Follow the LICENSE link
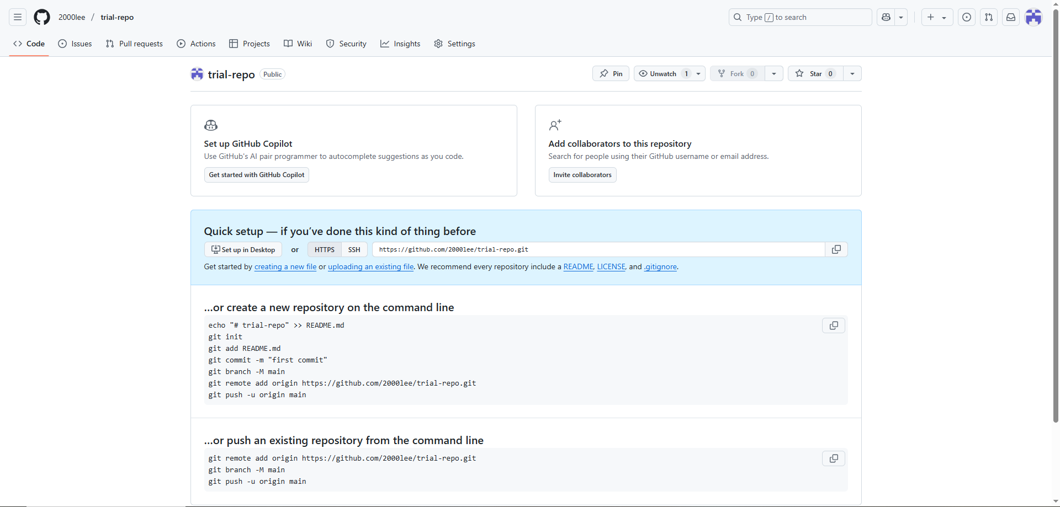 click(x=611, y=266)
